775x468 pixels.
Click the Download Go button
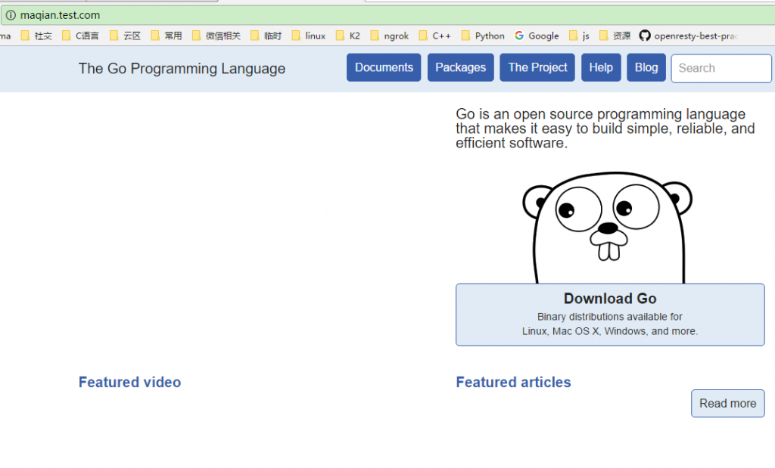610,315
